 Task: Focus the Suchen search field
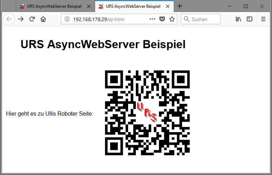click(x=200, y=19)
